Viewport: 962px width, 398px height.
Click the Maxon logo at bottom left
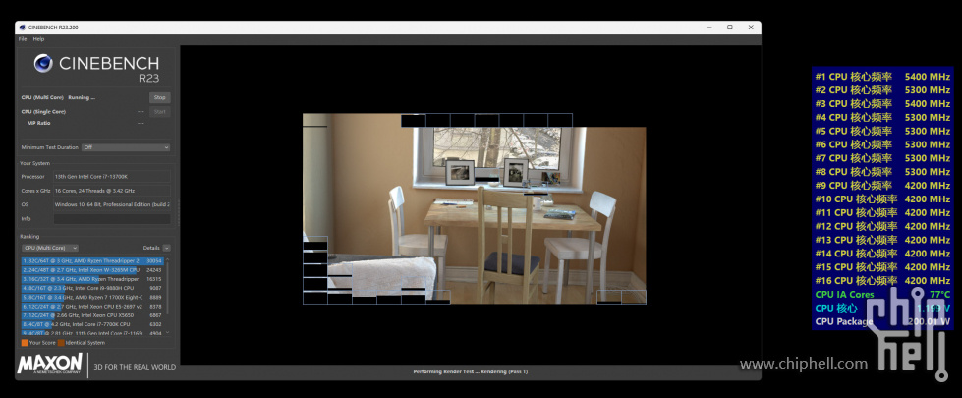click(x=50, y=364)
